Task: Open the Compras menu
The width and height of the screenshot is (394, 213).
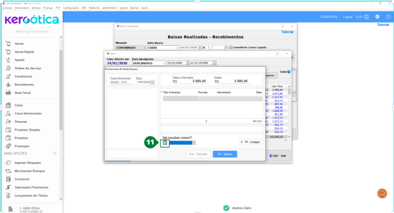Action: tap(7, 8)
